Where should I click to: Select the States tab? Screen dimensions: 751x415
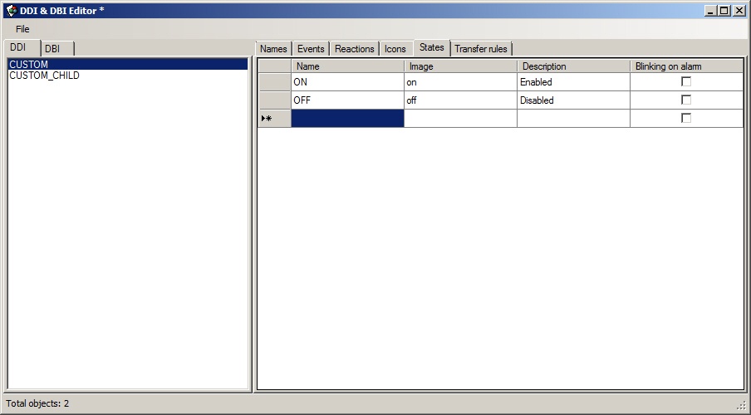coord(431,47)
